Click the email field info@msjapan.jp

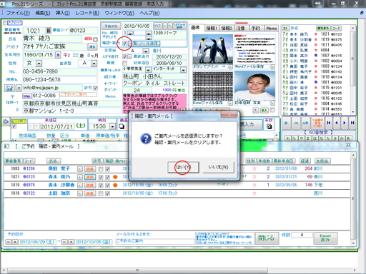pyautogui.click(x=52, y=88)
